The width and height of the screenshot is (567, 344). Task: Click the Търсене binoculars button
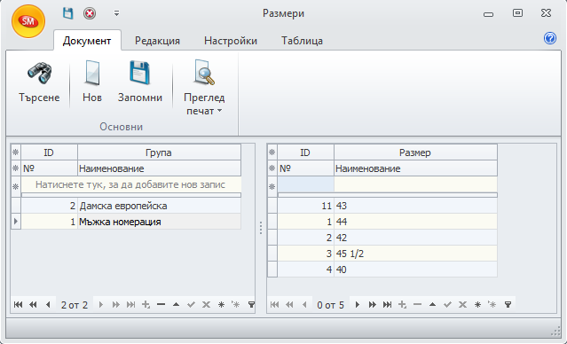39,82
